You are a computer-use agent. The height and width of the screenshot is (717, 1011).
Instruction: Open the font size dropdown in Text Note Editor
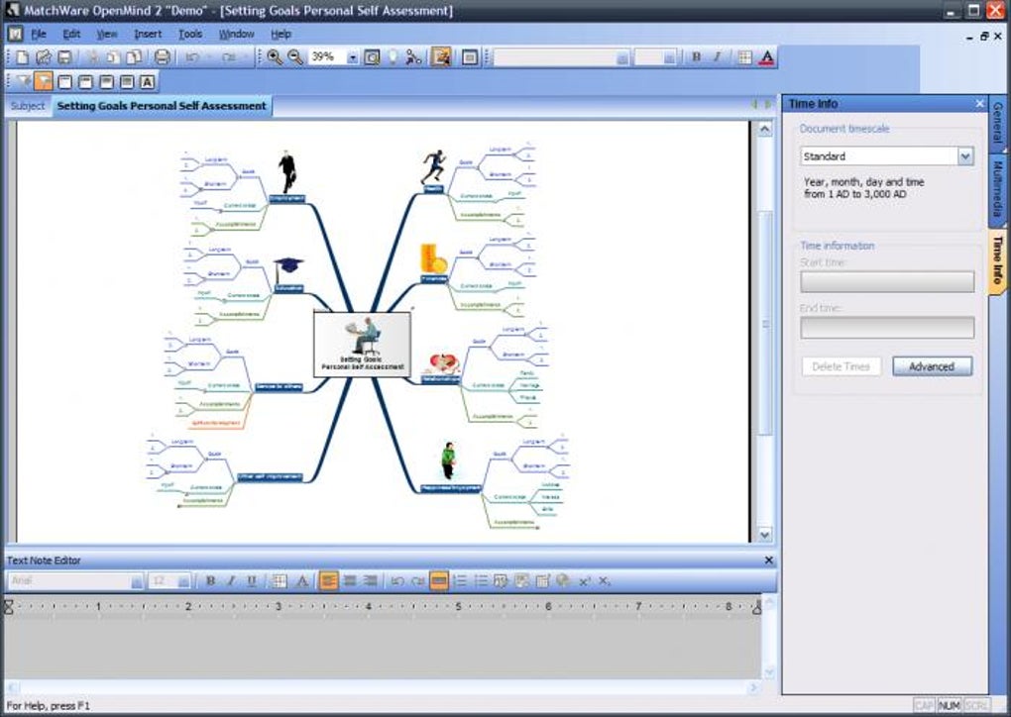click(x=182, y=580)
